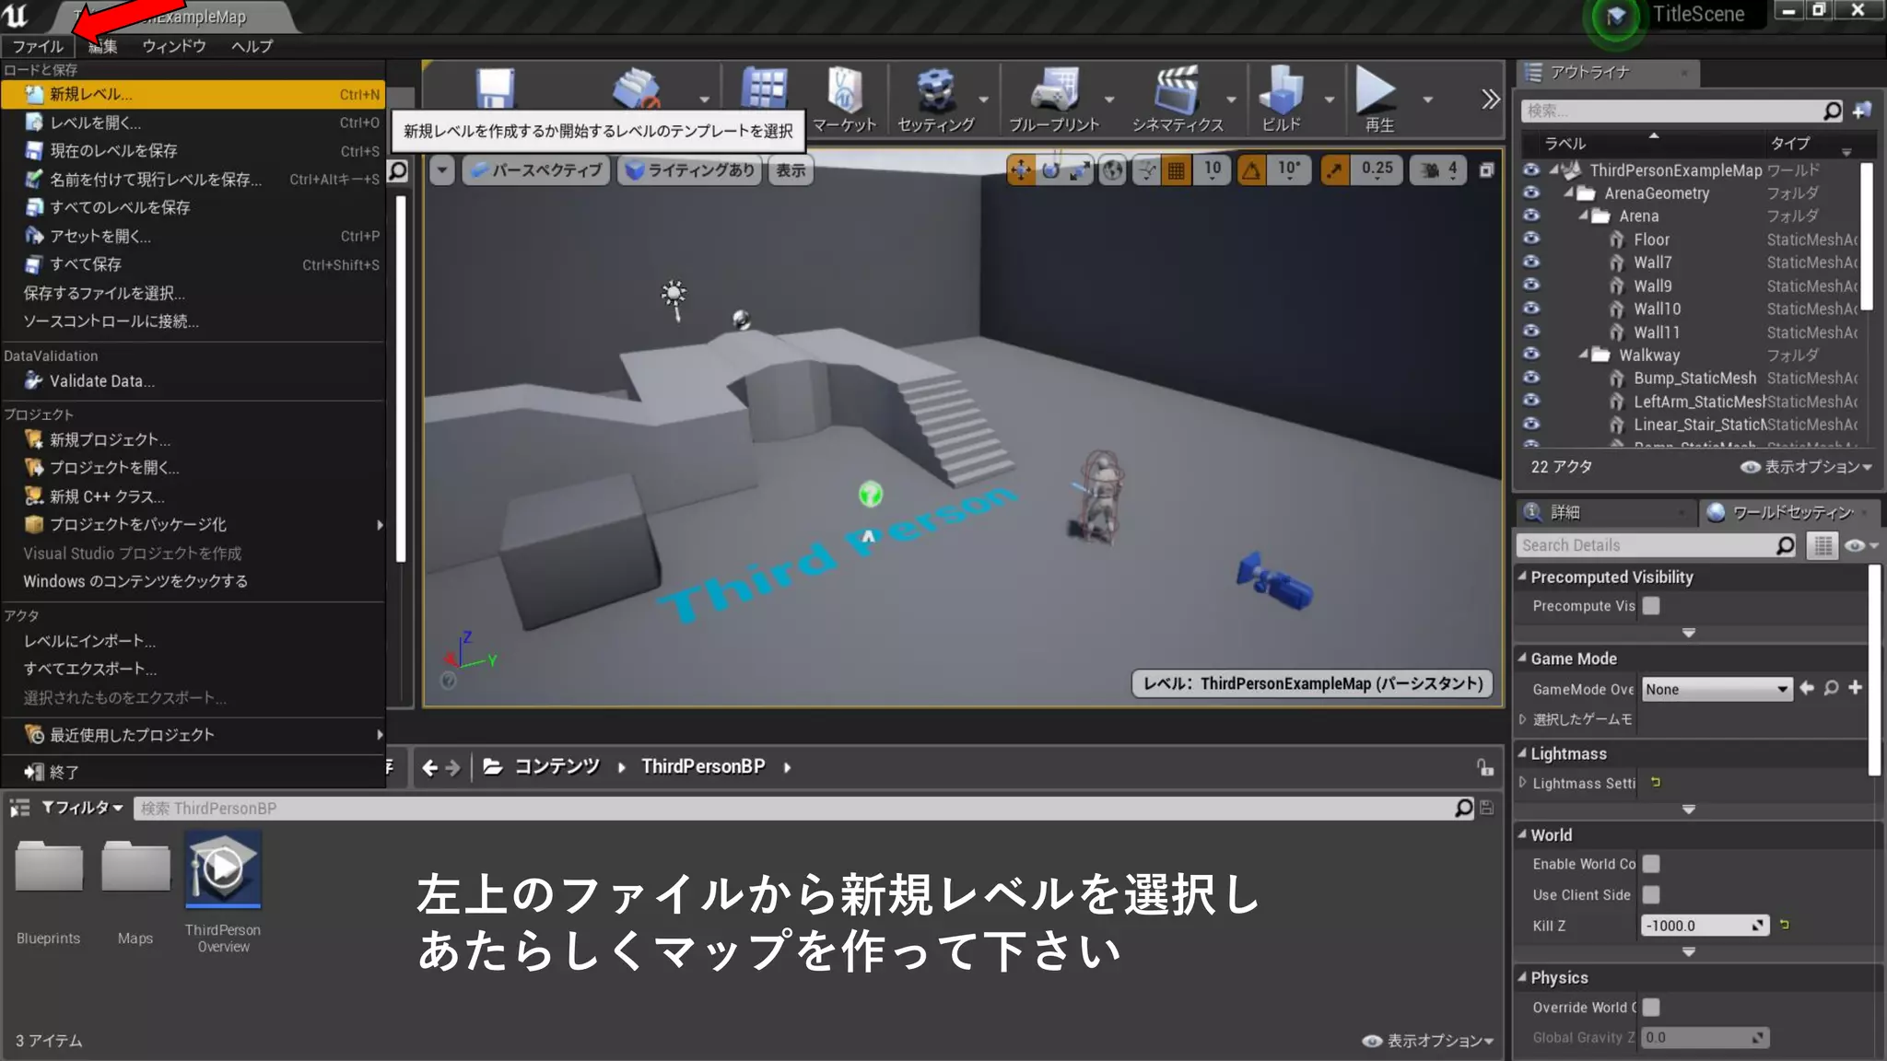Expand the Lightmass Settings row
This screenshot has width=1887, height=1061.
tap(1523, 783)
